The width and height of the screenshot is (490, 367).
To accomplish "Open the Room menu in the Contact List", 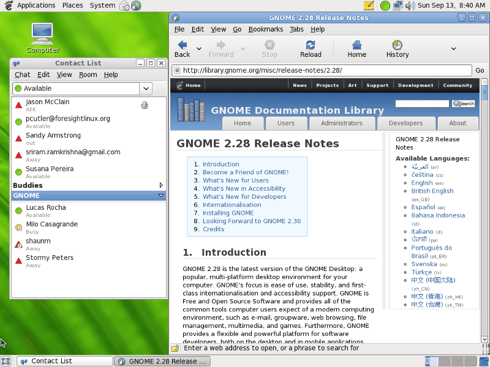I will (x=88, y=74).
